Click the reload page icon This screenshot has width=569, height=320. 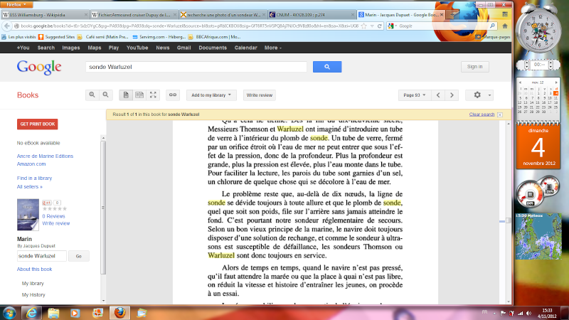point(380,26)
